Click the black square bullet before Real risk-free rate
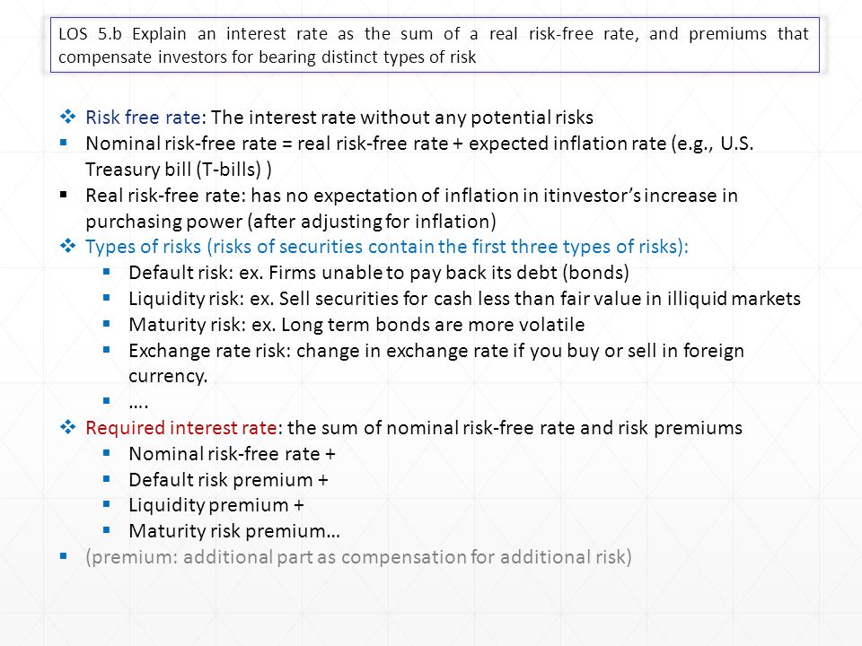The image size is (862, 646). [63, 195]
